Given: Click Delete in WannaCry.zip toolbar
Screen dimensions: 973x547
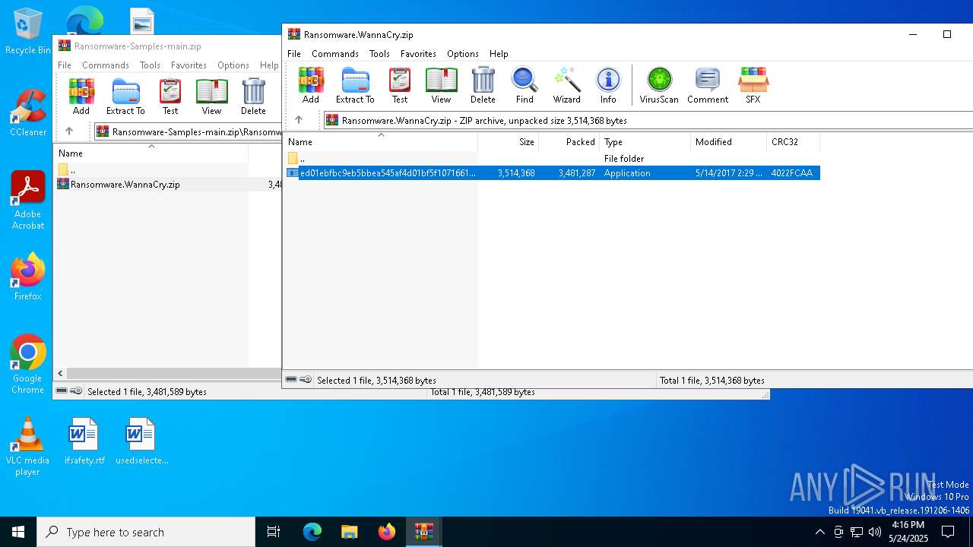Looking at the screenshot, I should (x=483, y=85).
